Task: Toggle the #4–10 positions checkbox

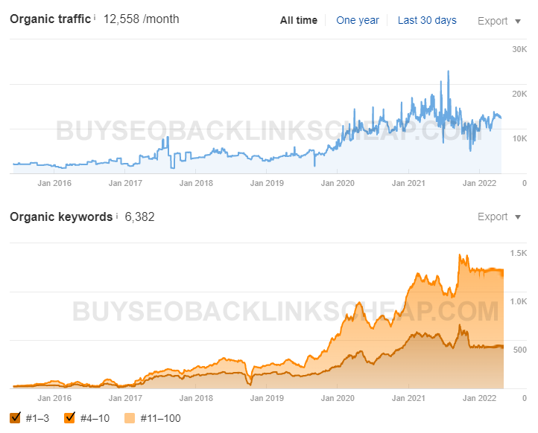Action: point(69,418)
